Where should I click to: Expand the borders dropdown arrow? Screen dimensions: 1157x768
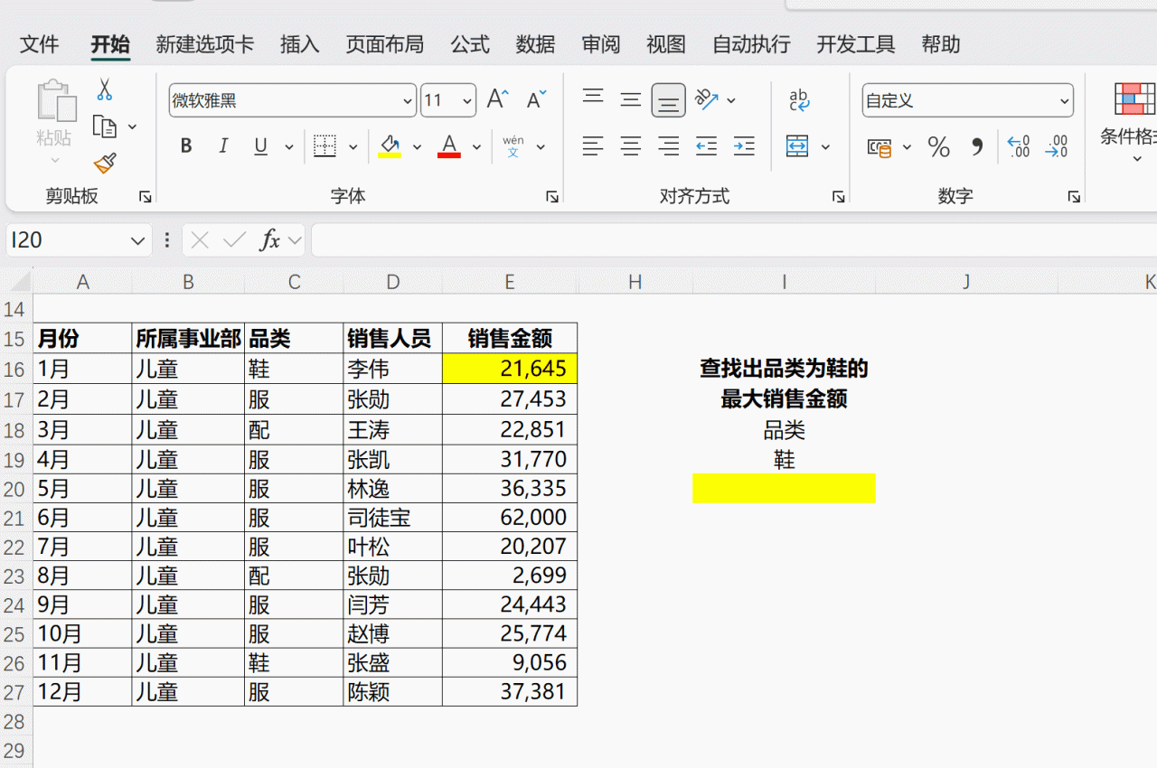[x=353, y=146]
